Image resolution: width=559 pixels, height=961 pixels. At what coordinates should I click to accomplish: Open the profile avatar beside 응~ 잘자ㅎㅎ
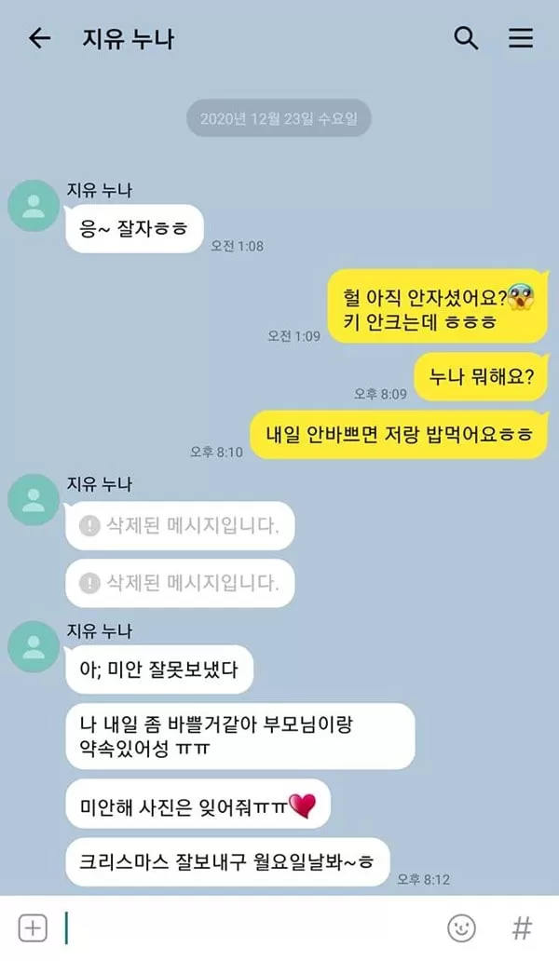pos(34,206)
